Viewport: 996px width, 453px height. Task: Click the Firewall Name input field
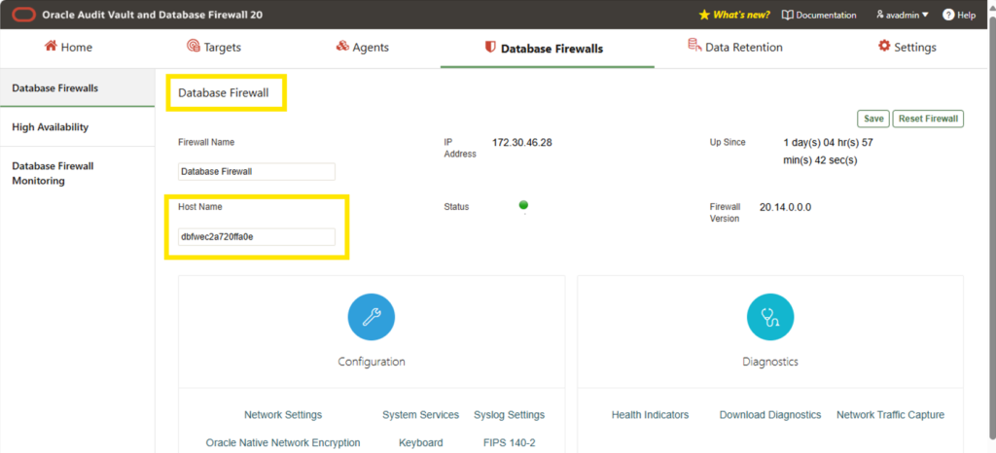pos(257,171)
